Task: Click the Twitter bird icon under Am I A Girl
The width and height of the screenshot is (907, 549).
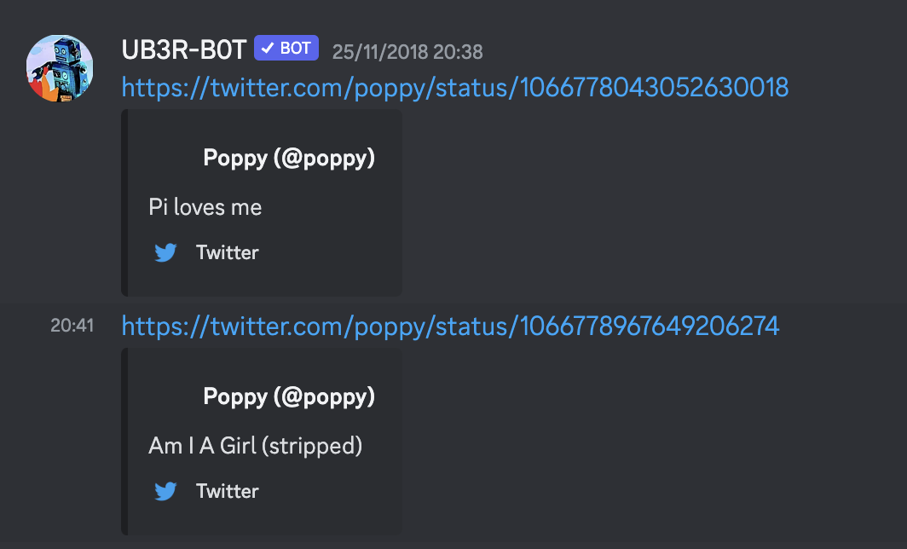Action: 165,491
